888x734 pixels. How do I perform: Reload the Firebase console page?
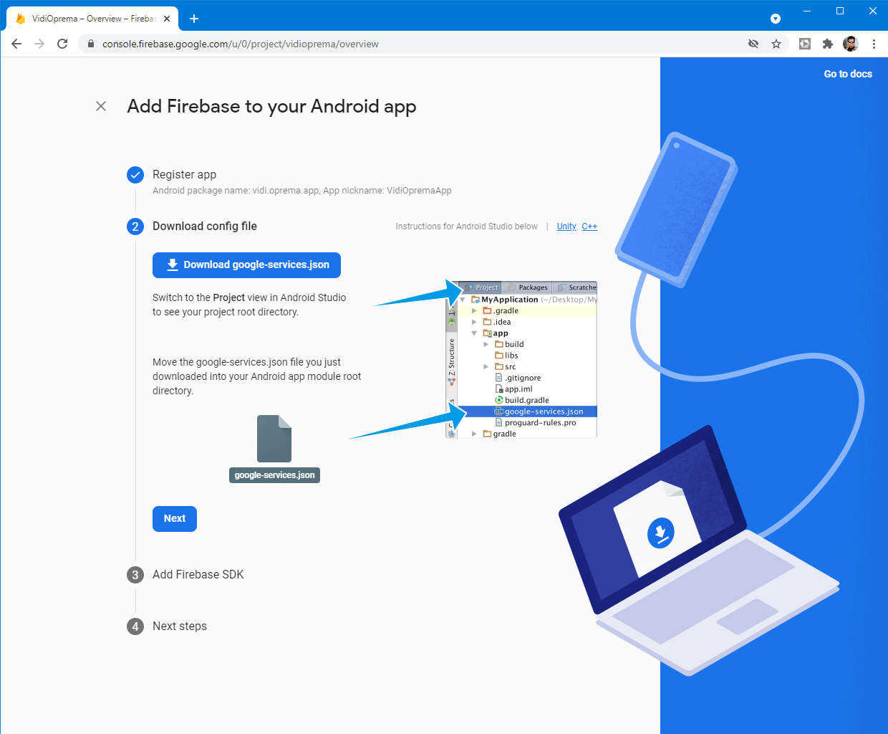coord(62,44)
